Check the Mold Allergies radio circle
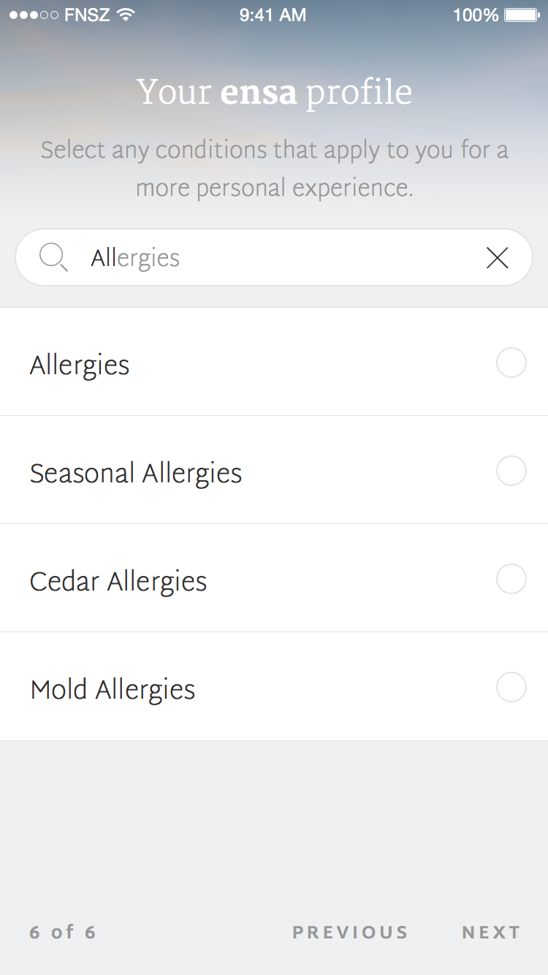The height and width of the screenshot is (975, 548). [x=511, y=688]
